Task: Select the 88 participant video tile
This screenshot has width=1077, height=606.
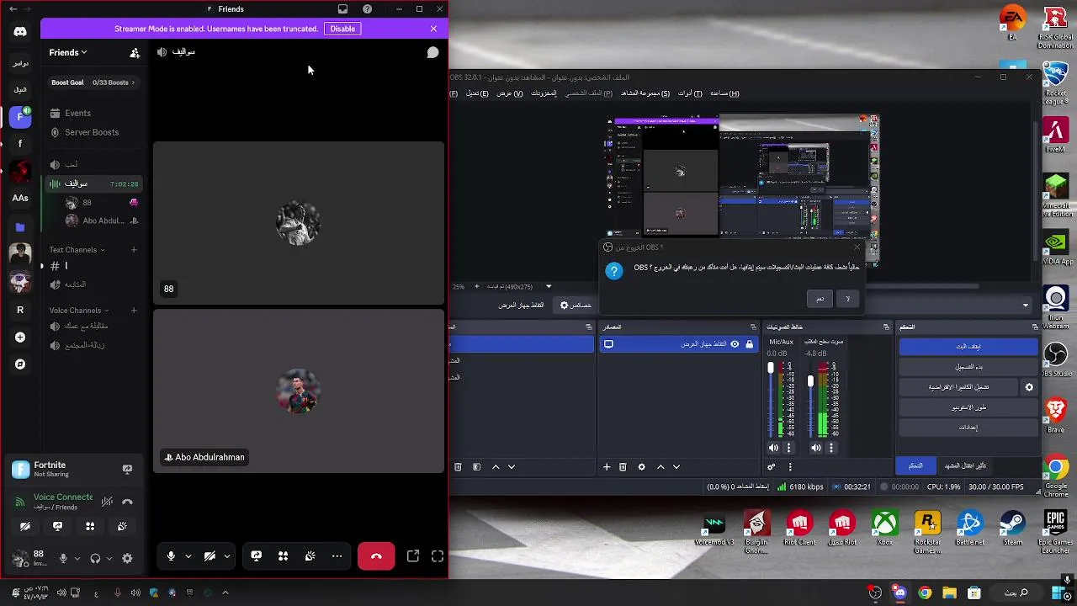Action: (x=299, y=222)
